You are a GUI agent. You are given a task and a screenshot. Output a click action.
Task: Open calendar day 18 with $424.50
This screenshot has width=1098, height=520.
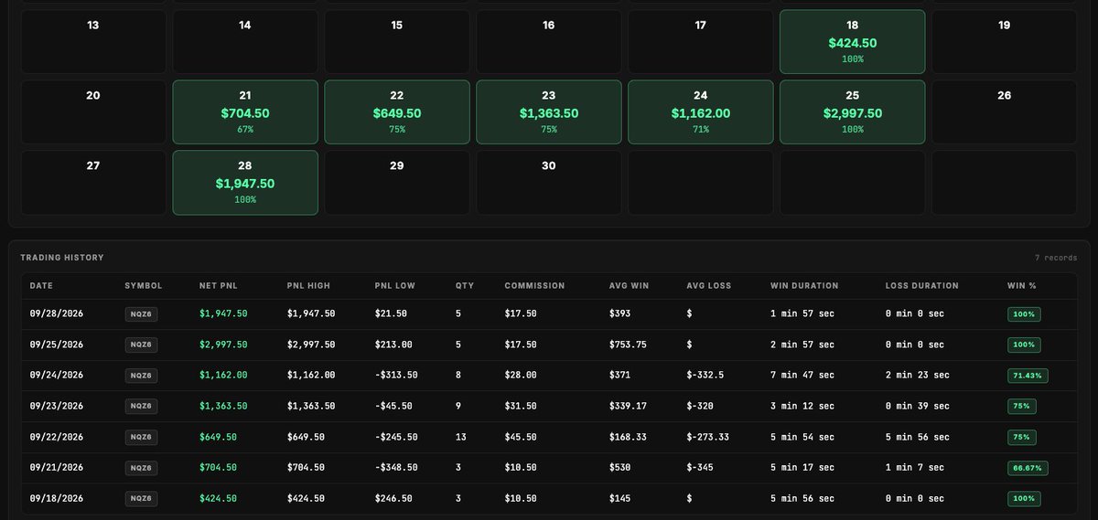tap(852, 41)
